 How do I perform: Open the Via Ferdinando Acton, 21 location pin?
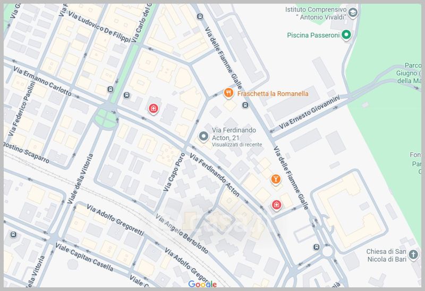click(203, 137)
